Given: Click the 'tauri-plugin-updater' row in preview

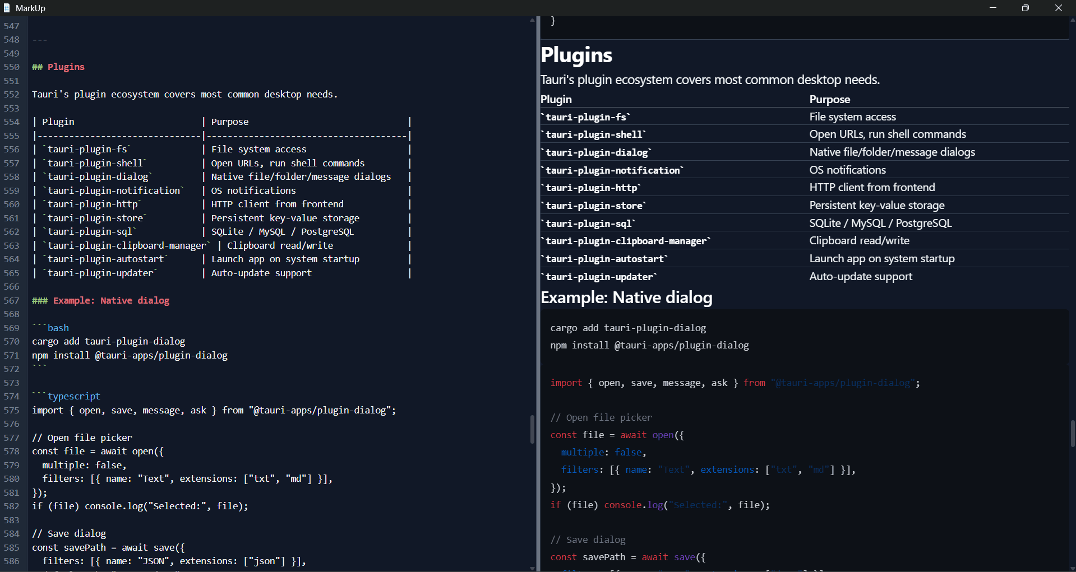Looking at the screenshot, I should tap(599, 276).
